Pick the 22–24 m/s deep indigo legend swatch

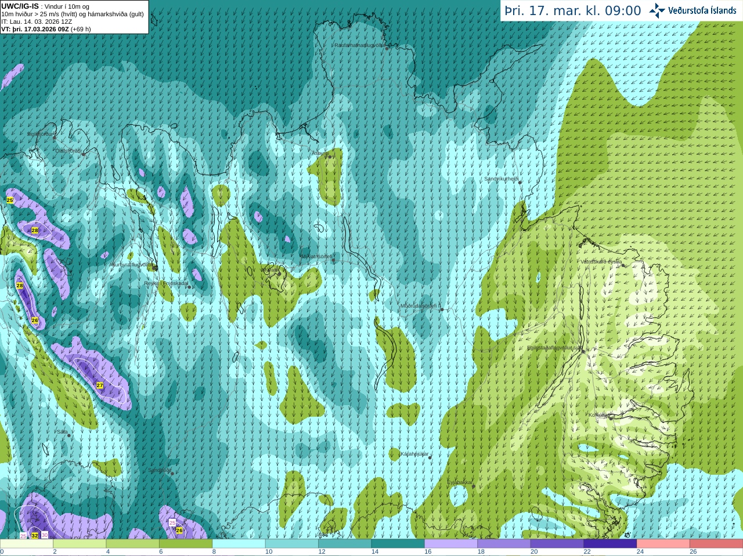(x=610, y=544)
